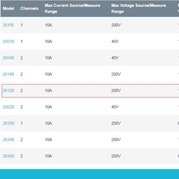Select the channels value in 2604B row
Image resolution: width=179 pixels, height=179 pixels.
pos(22,58)
